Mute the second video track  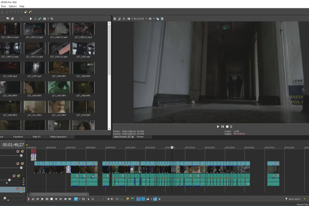[18, 163]
